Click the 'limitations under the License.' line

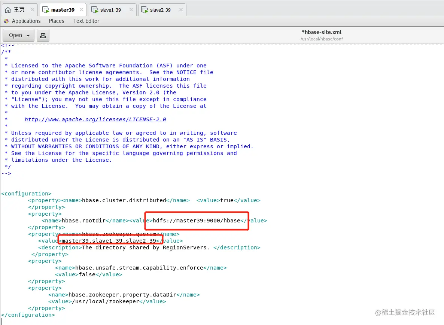(58, 160)
